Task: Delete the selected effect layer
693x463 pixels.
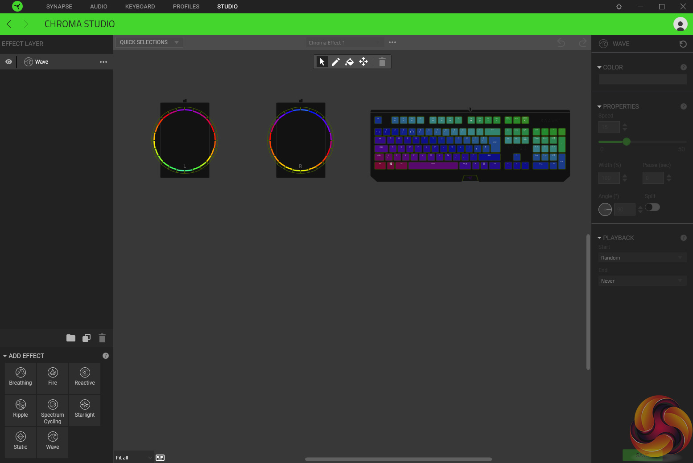Action: coord(102,338)
